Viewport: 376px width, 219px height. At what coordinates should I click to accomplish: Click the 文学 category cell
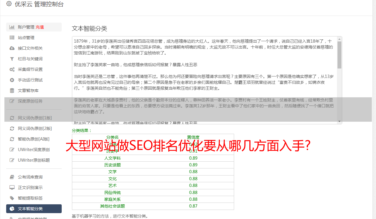(113, 172)
